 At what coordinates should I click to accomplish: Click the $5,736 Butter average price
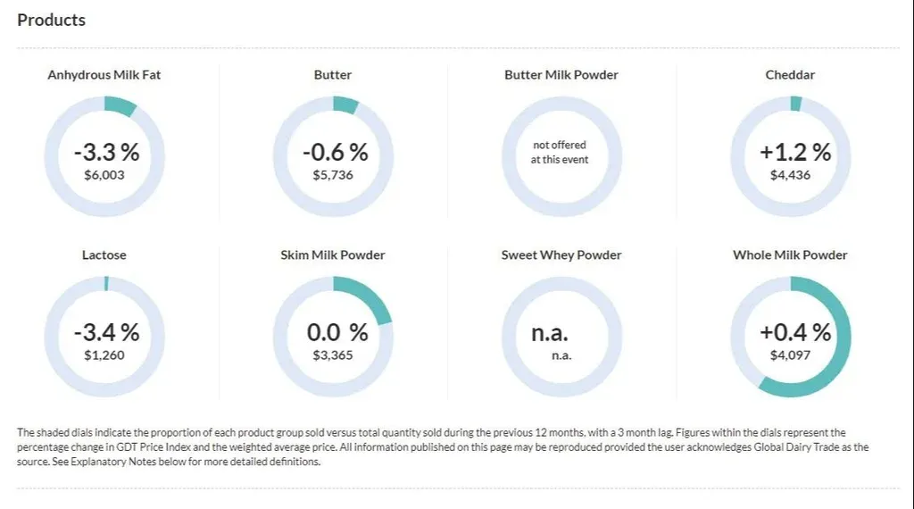333,175
